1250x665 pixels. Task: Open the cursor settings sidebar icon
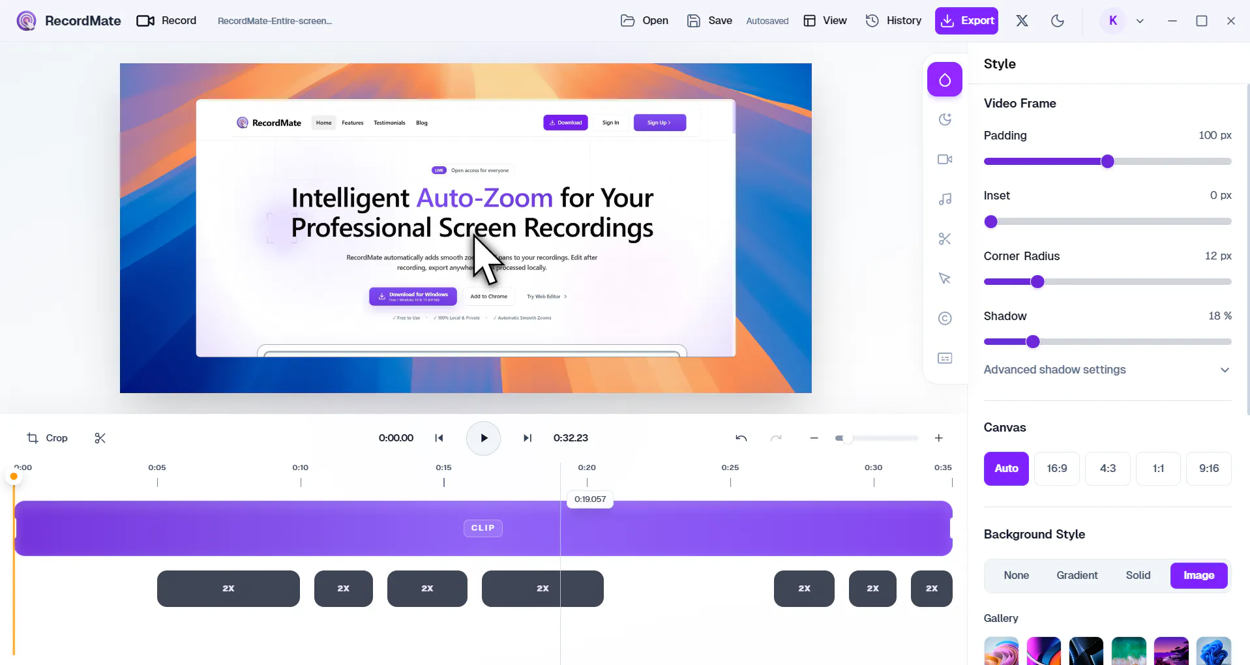(944, 278)
